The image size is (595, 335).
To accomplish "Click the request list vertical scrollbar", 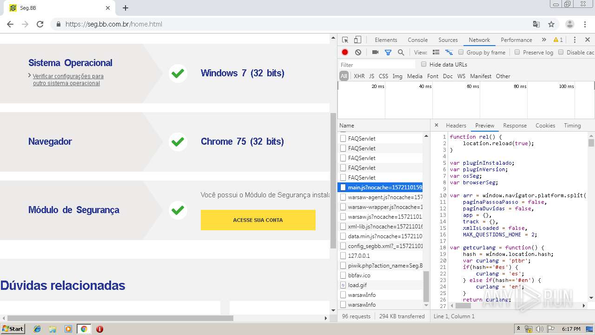I will click(x=426, y=287).
